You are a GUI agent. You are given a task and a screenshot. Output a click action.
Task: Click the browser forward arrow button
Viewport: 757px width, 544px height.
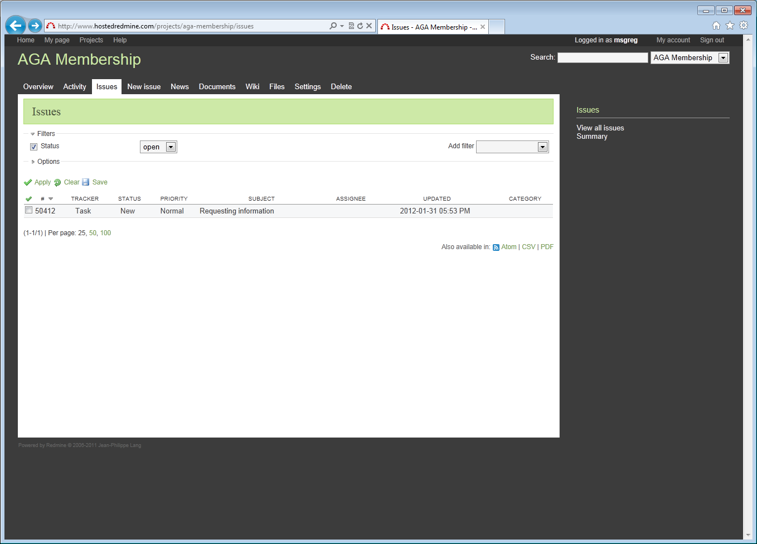[x=35, y=26]
